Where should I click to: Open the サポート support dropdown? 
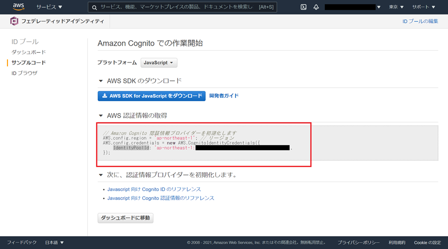click(424, 7)
